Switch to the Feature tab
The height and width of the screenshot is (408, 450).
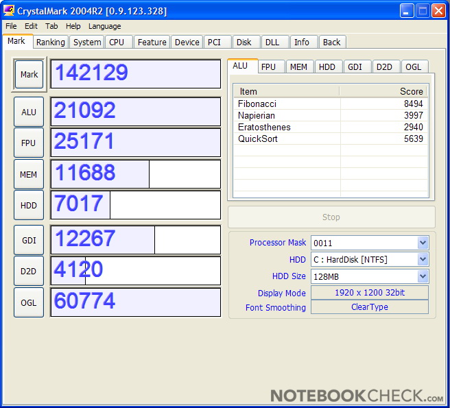(x=152, y=43)
